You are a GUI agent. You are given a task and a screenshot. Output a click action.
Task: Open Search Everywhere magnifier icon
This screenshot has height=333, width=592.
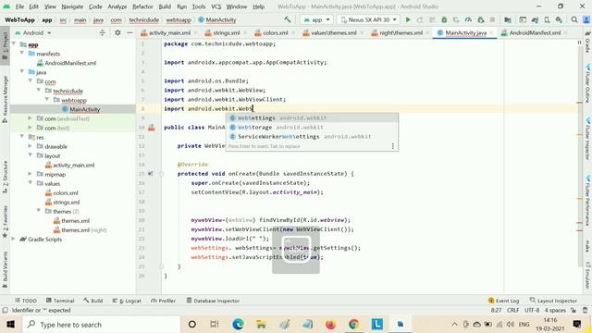[574, 19]
